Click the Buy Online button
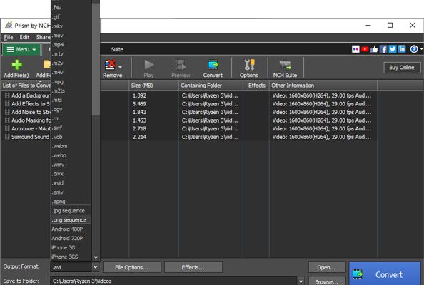Image resolution: width=424 pixels, height=285 pixels. coord(402,68)
